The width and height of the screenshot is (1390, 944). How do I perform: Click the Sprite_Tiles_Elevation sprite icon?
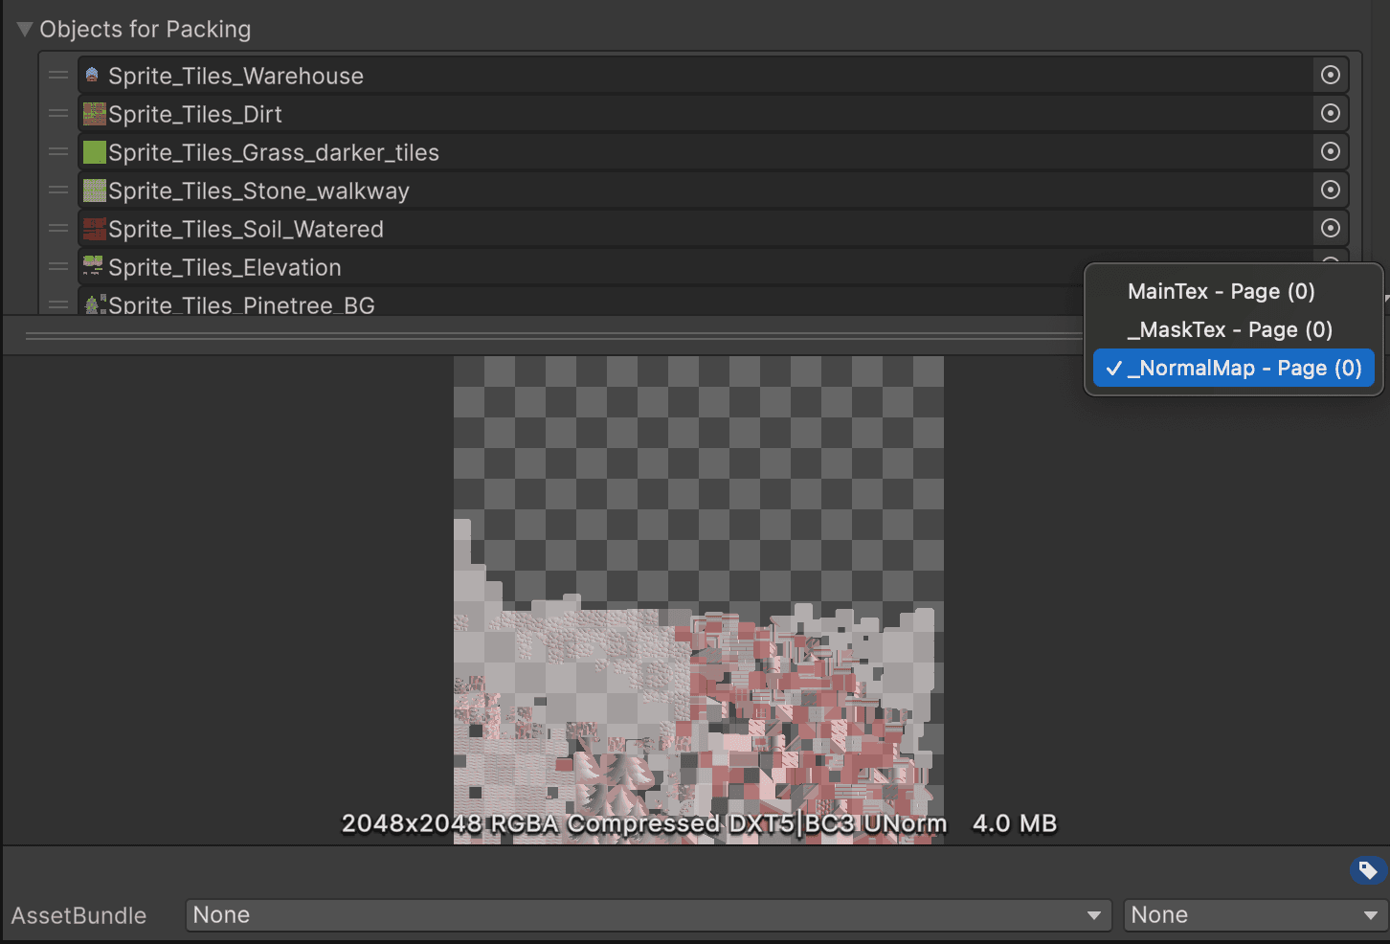pyautogui.click(x=92, y=266)
